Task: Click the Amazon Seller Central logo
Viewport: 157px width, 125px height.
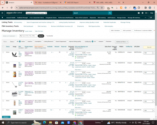Action: [x=14, y=13]
